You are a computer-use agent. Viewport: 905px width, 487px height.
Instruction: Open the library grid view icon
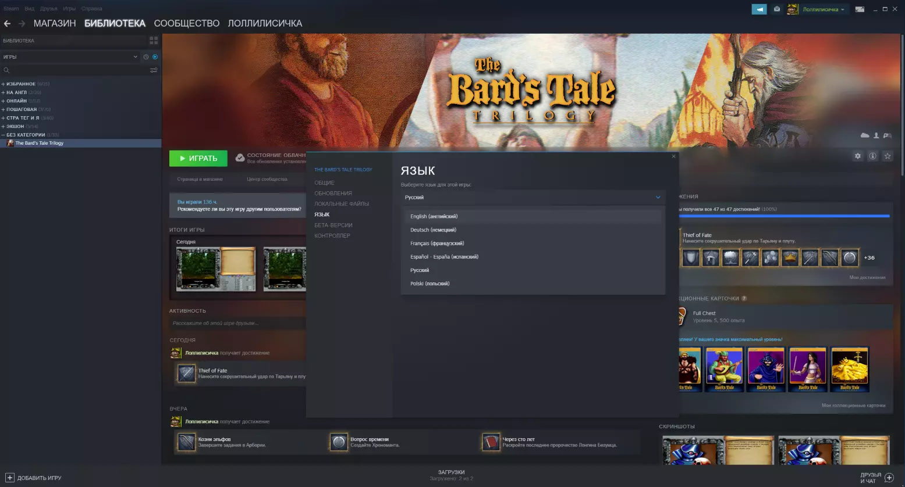coord(154,41)
